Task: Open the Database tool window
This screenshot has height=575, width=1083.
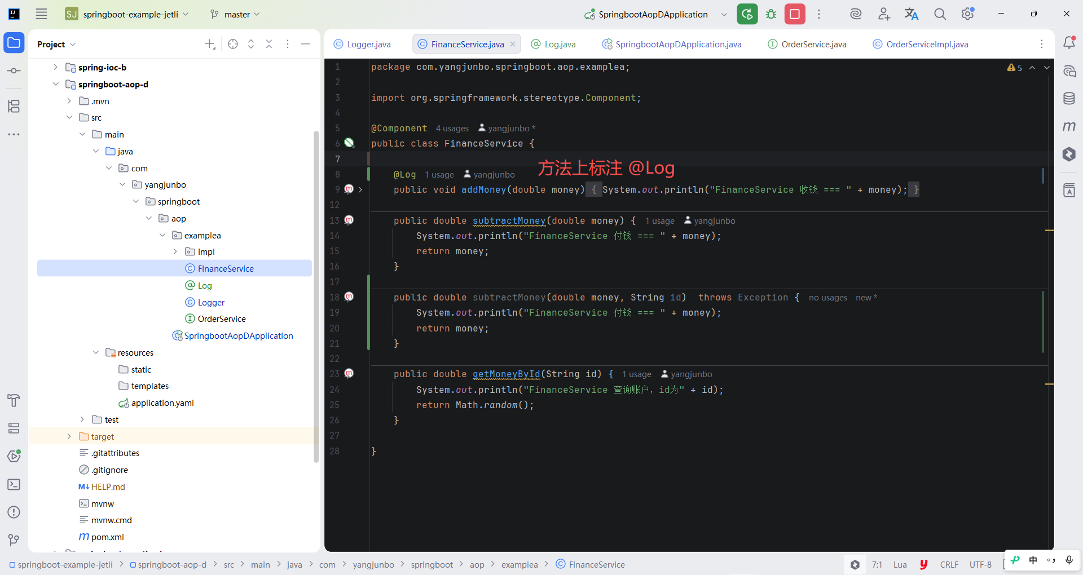Action: click(x=1069, y=98)
